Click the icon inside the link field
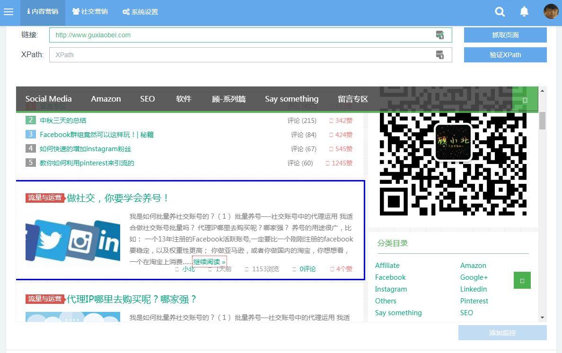 click(x=440, y=34)
